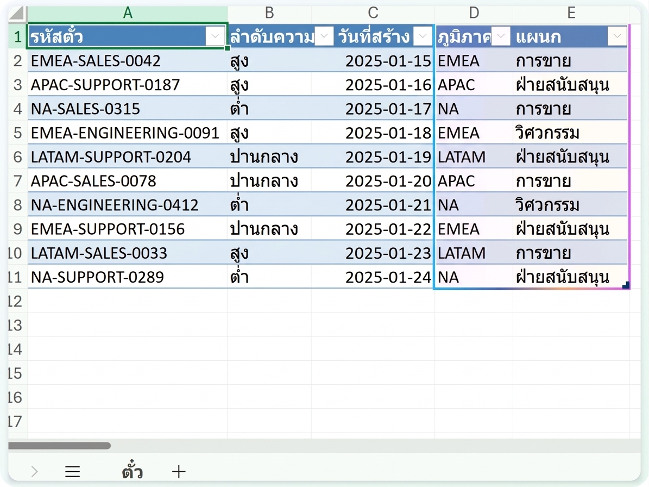649x487 pixels.
Task: Add a new sheet with plus icon
Action: tap(179, 471)
